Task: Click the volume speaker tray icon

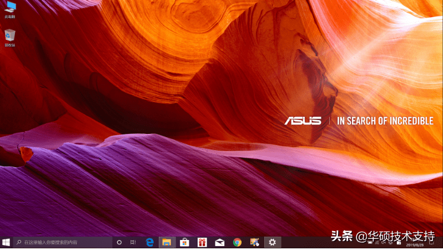Action: pyautogui.click(x=384, y=243)
